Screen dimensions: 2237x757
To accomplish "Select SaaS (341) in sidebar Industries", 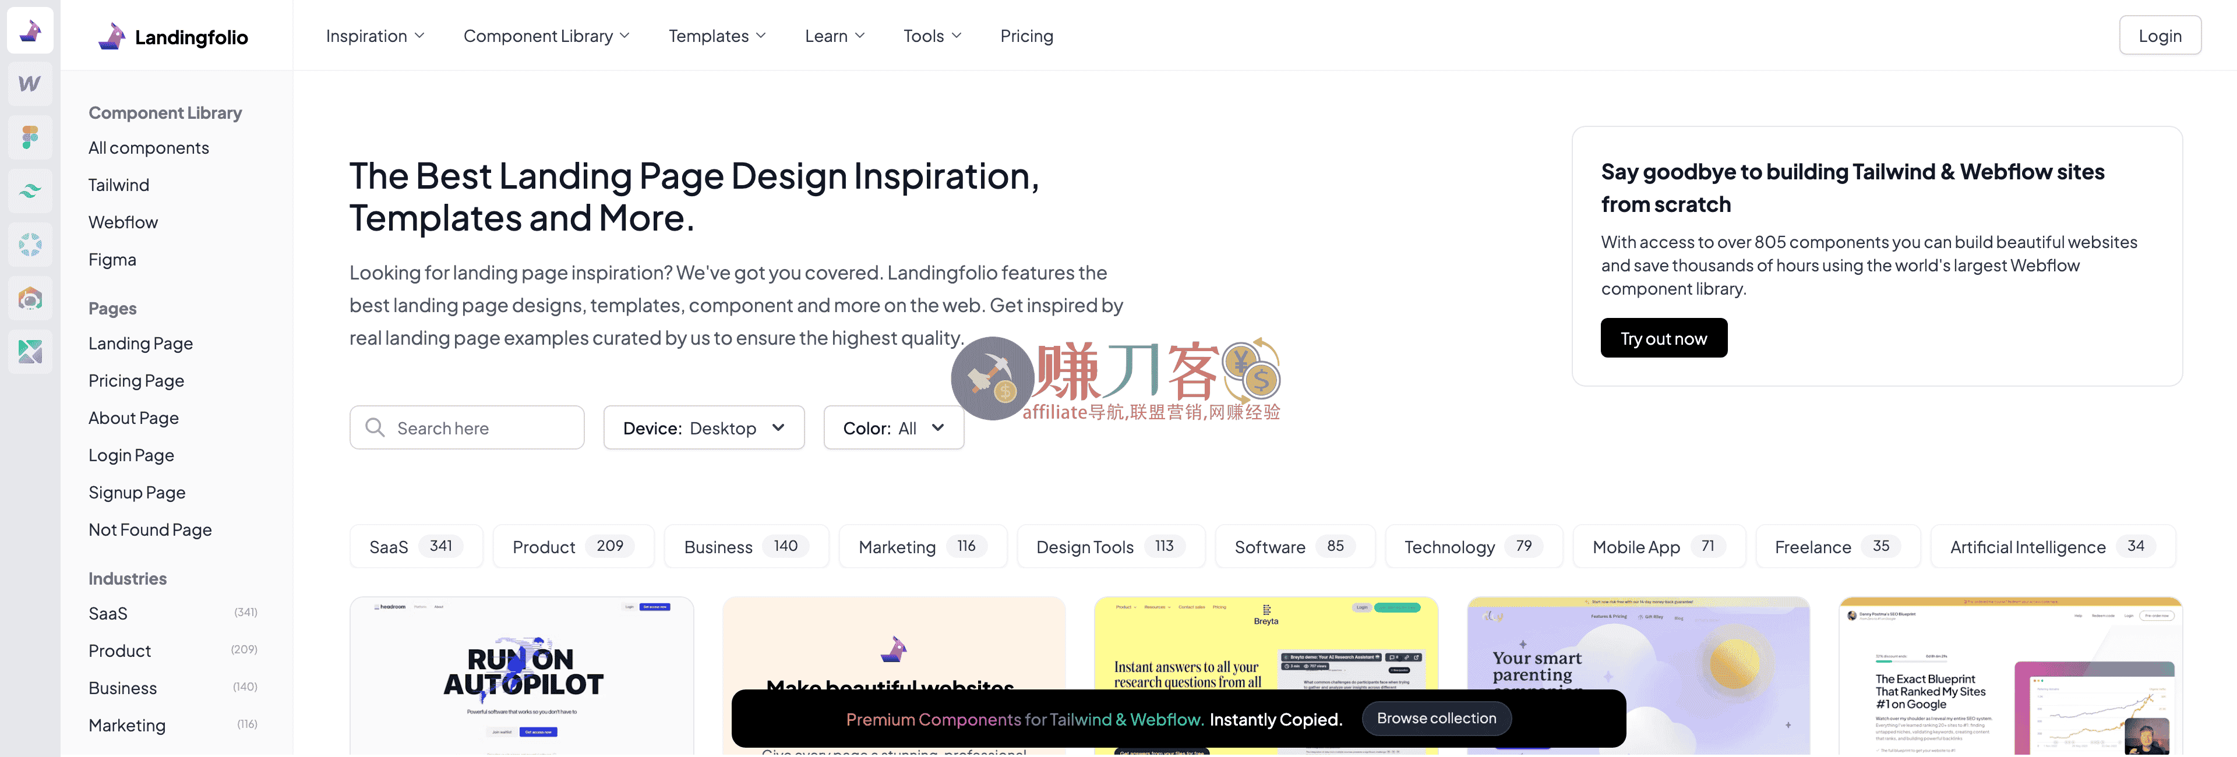I will coord(173,614).
